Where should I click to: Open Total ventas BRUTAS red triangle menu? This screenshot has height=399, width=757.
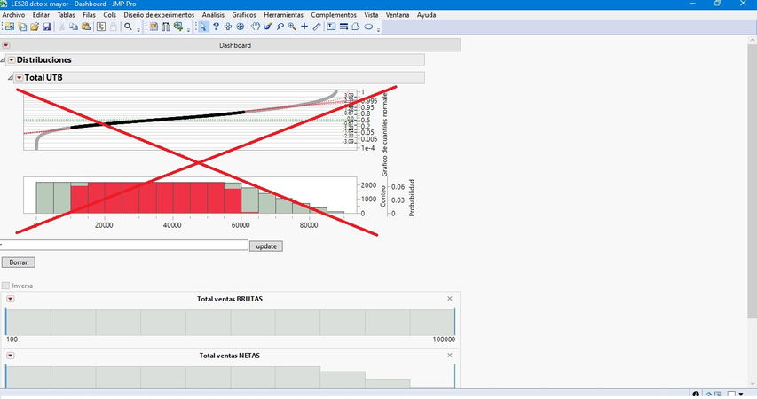11,299
